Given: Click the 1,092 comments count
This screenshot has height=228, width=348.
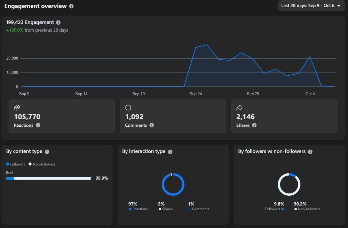Looking at the screenshot, I should pyautogui.click(x=134, y=117).
